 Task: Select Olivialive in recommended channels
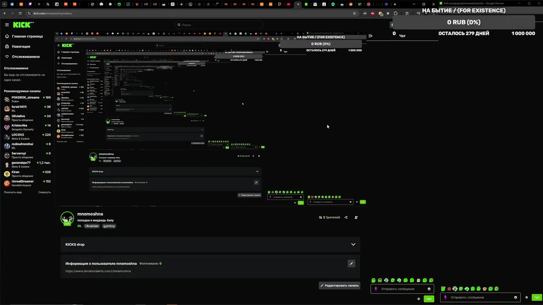pos(27,118)
